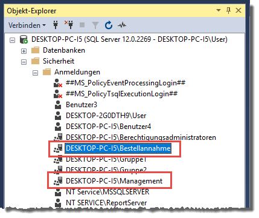Click the Anmeldungen folder icon
This screenshot has width=259, height=218.
click(46, 72)
